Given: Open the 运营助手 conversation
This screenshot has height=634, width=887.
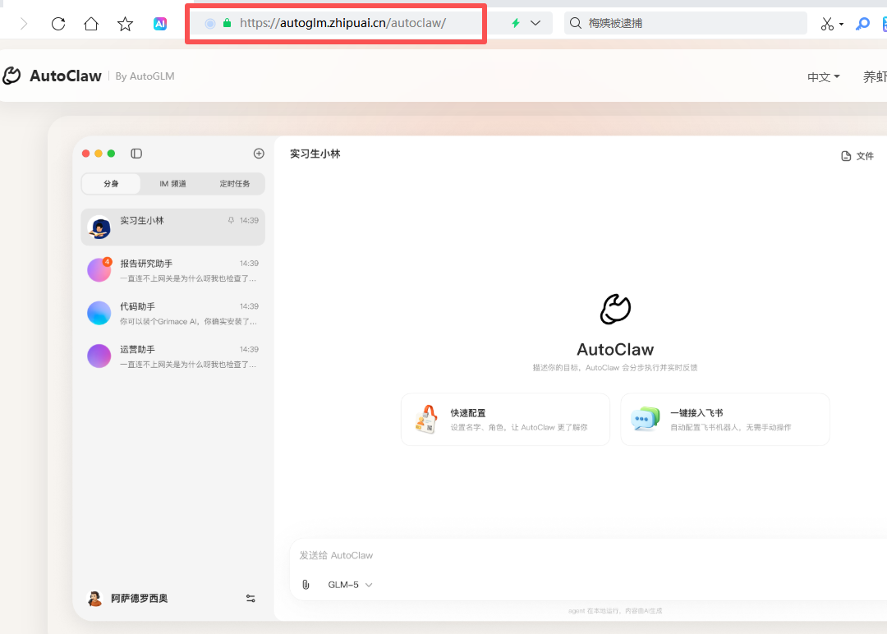Looking at the screenshot, I should [x=173, y=356].
